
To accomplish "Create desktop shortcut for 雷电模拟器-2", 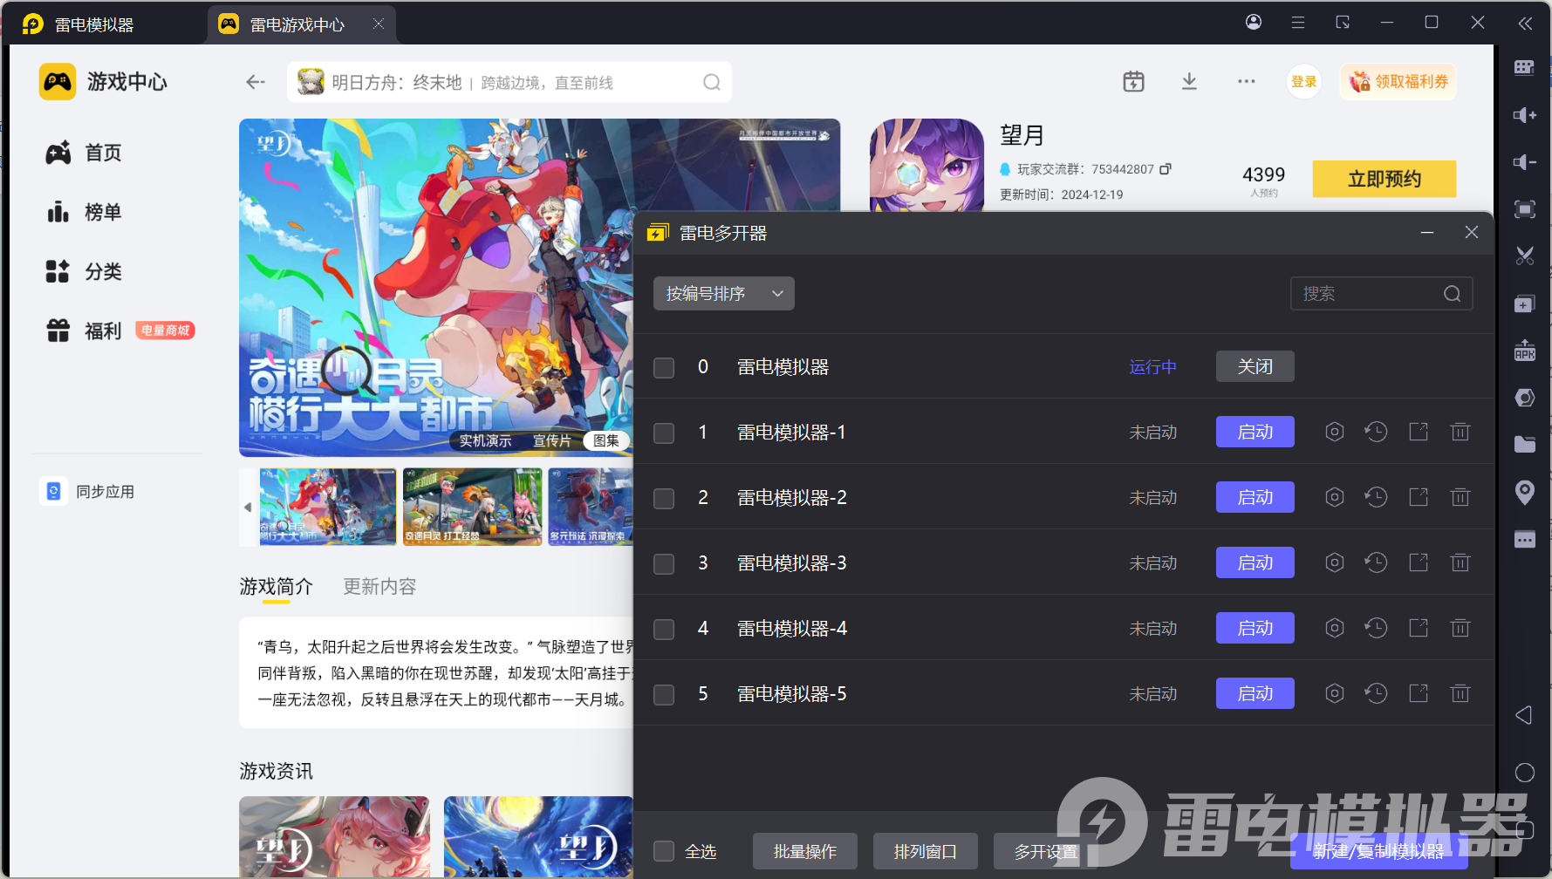I will click(1419, 497).
